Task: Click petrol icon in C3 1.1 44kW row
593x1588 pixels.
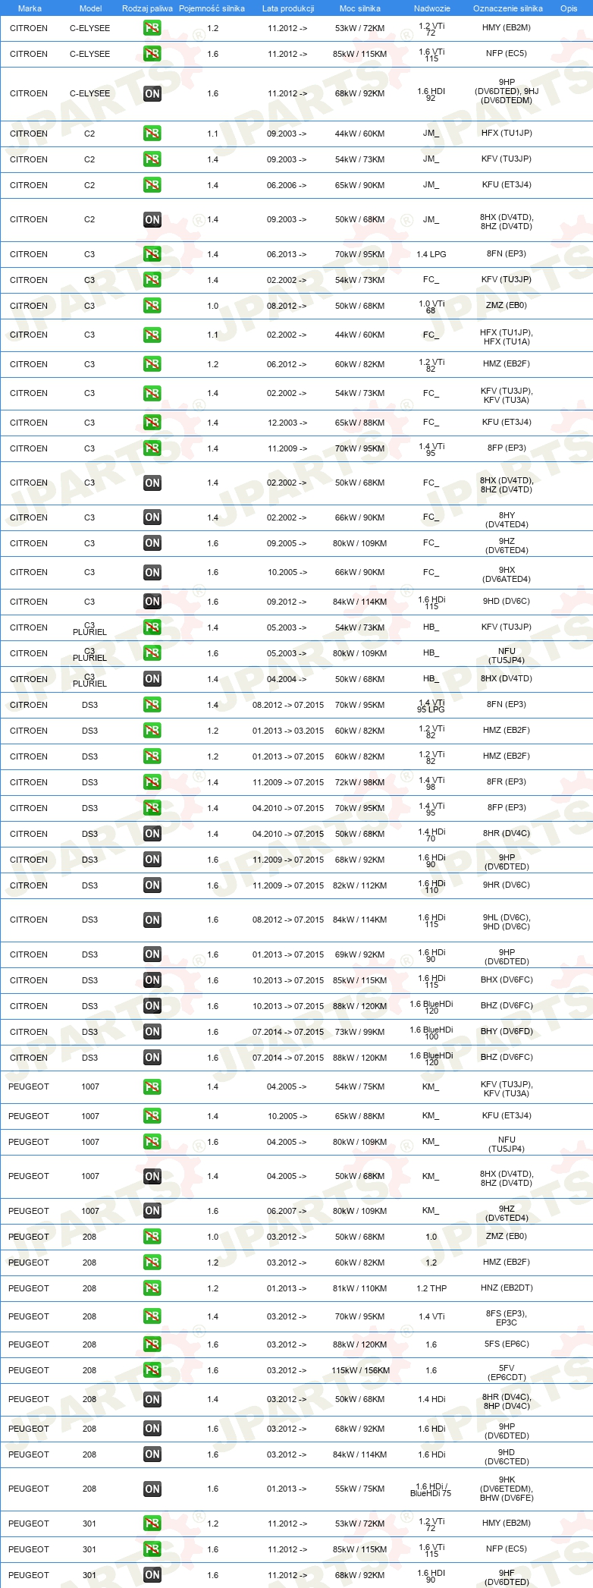Action: 152,335
